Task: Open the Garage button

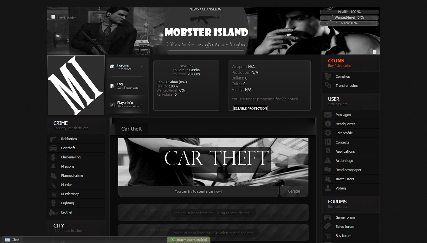Action: click(x=294, y=191)
